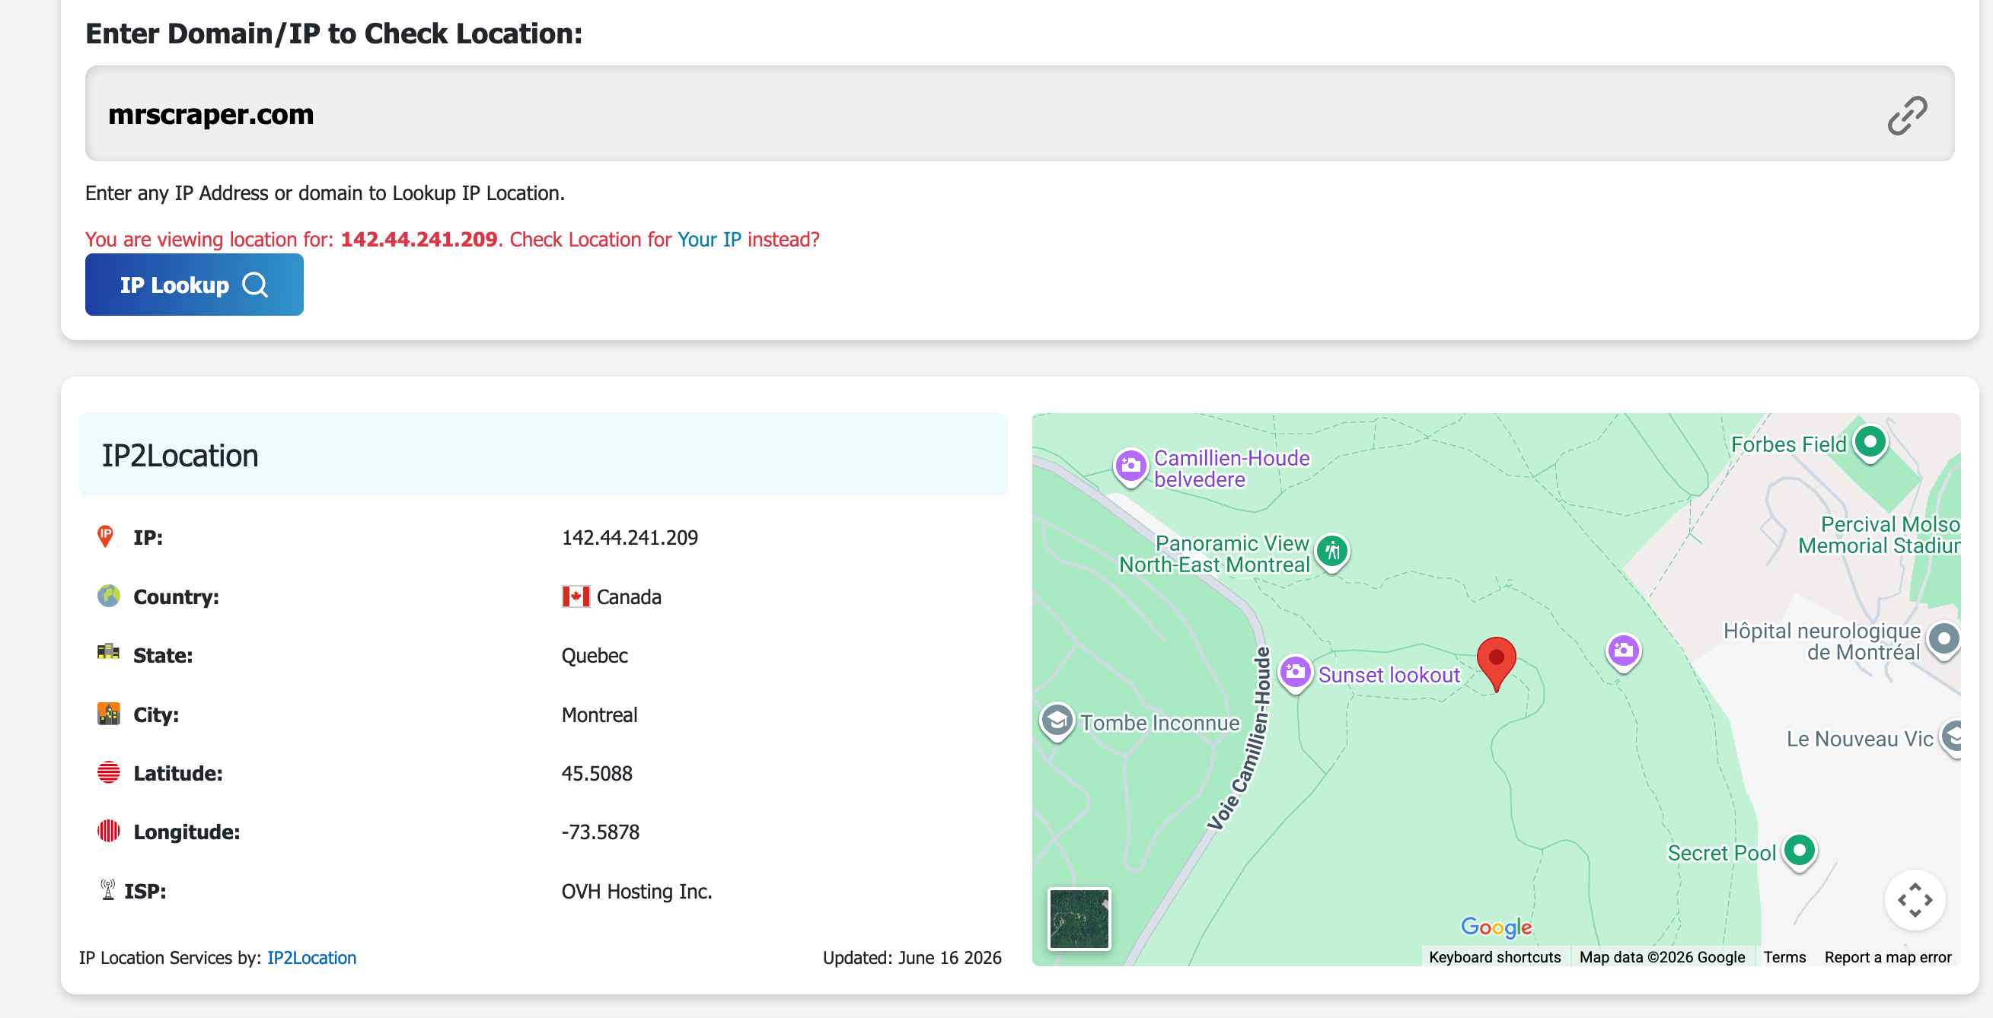
Task: Click the link icon in domain field
Action: (x=1907, y=115)
